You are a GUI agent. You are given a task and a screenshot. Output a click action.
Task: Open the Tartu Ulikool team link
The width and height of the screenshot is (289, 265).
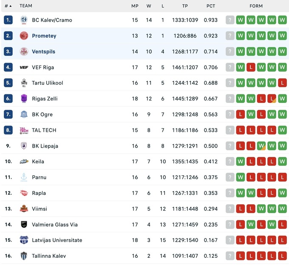point(47,83)
